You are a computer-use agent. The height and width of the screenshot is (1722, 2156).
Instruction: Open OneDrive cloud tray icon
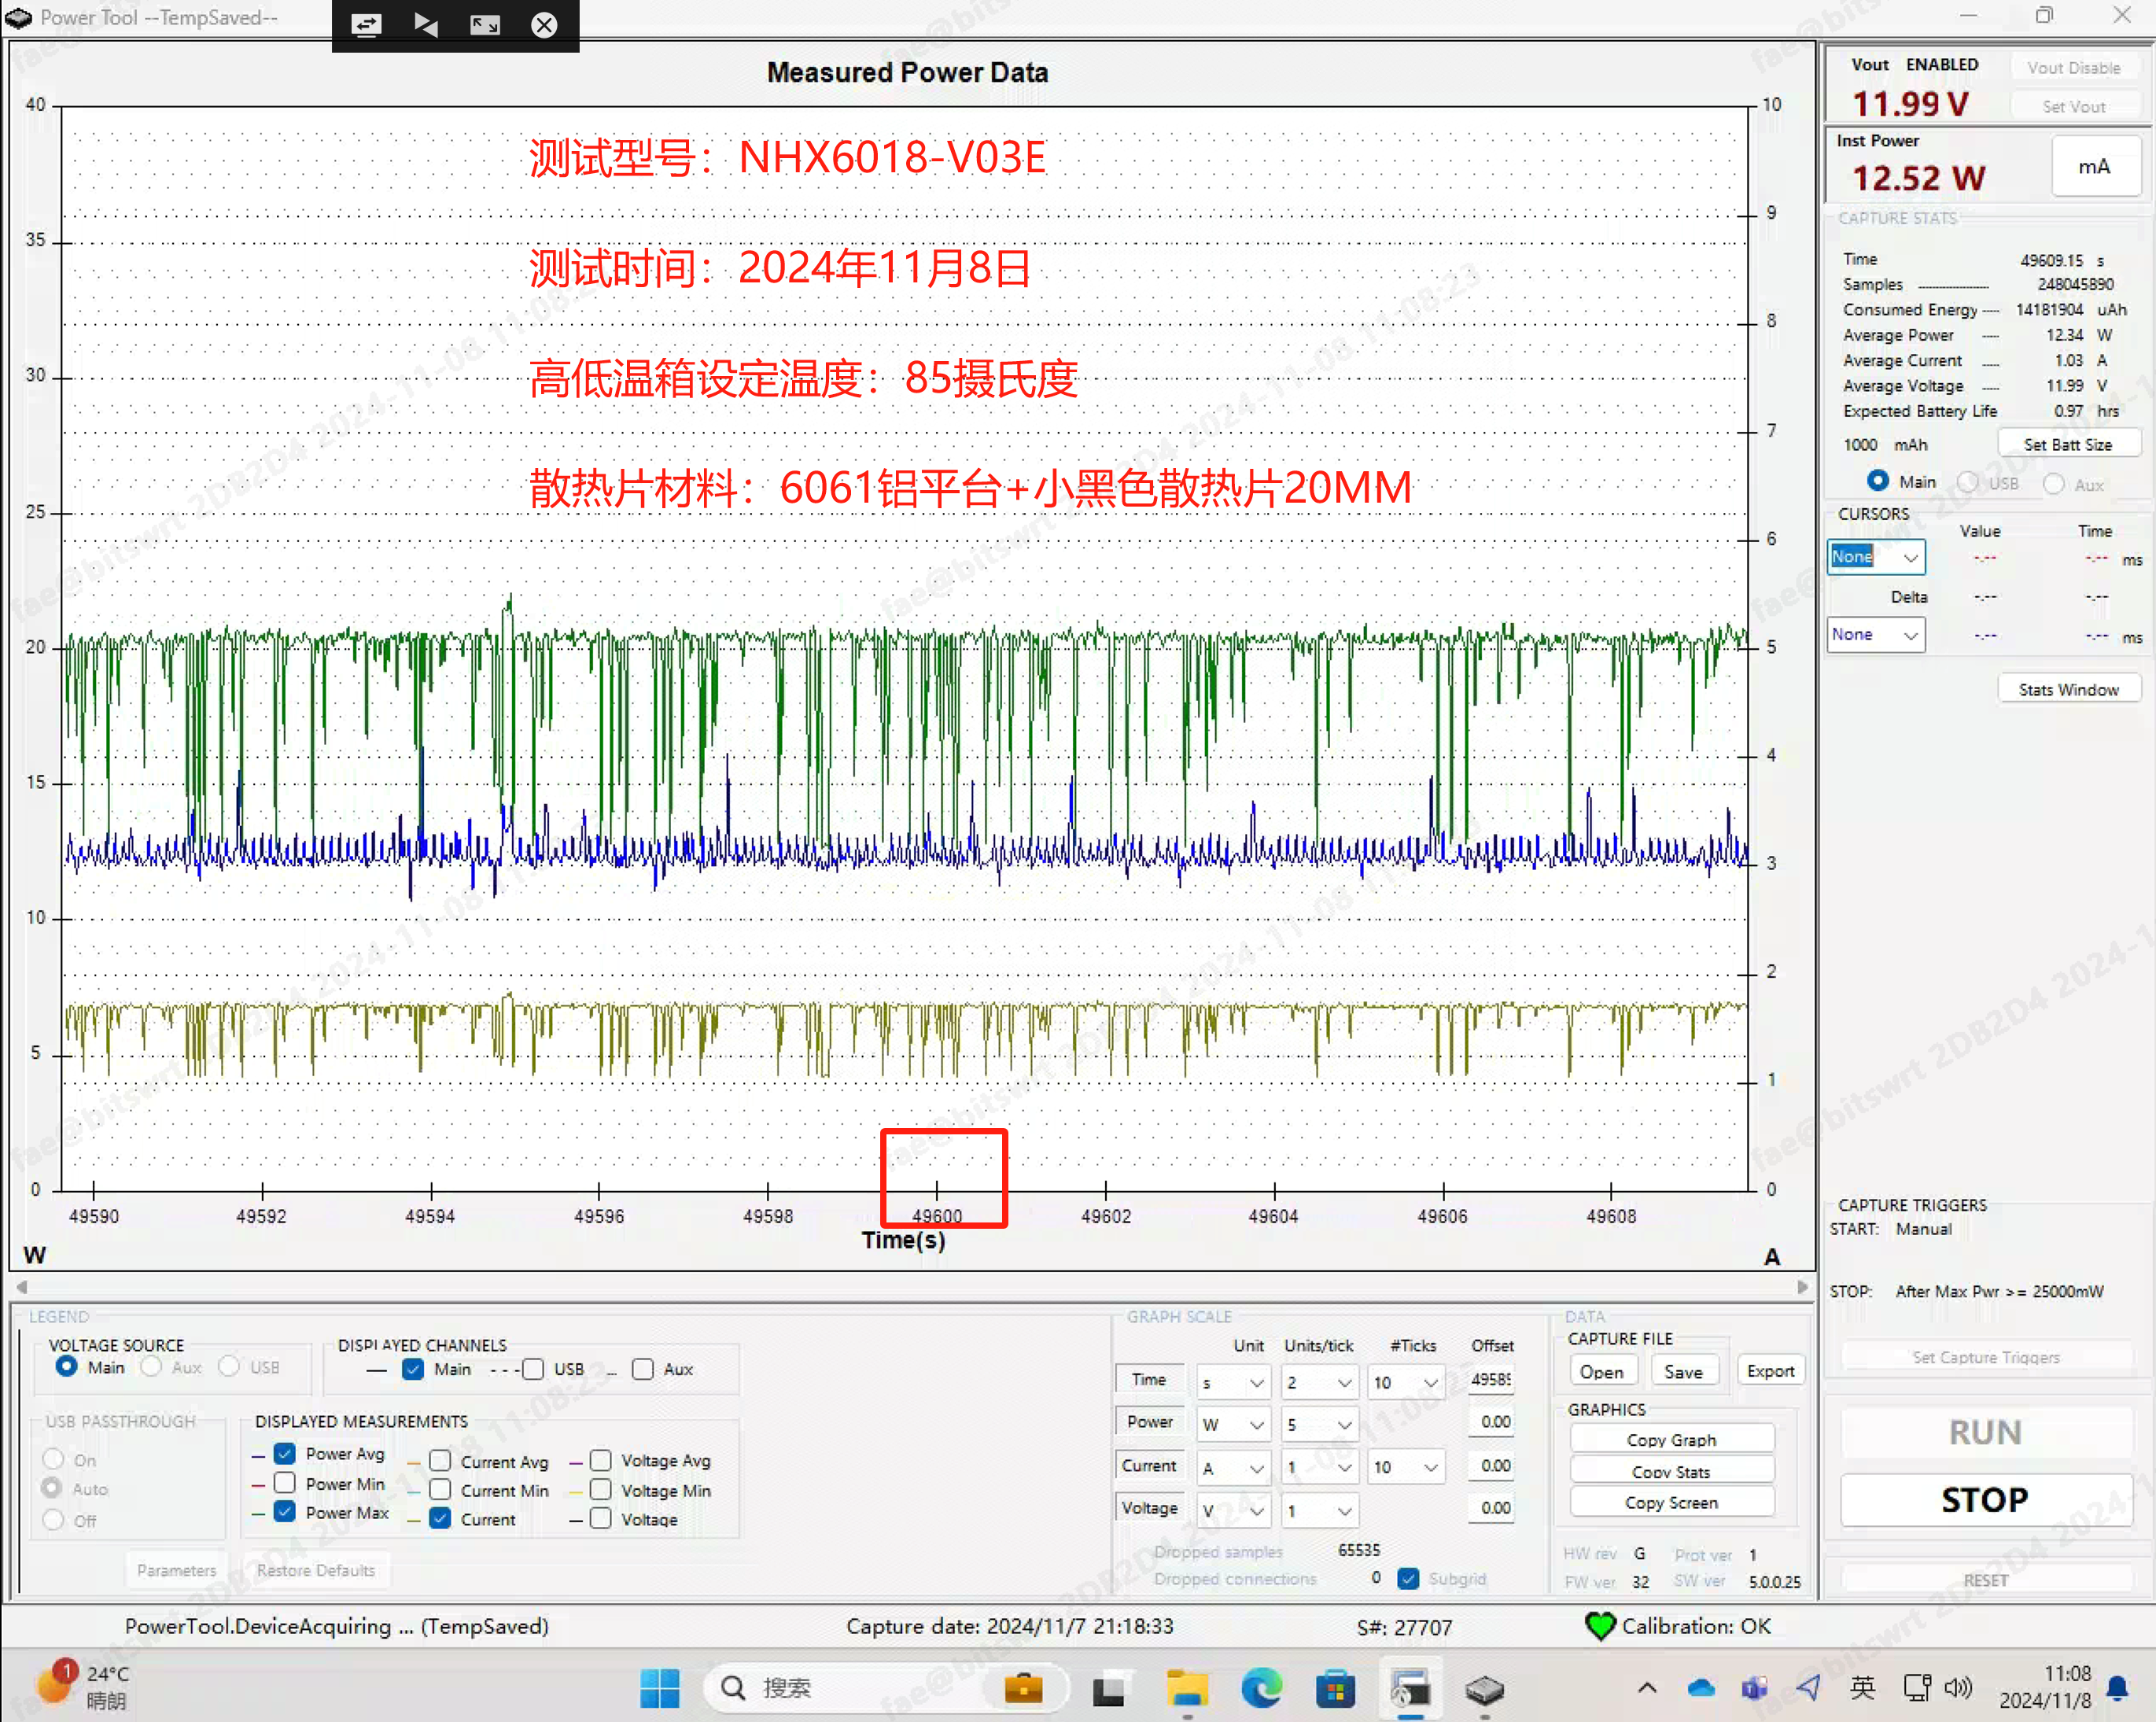click(1701, 1688)
